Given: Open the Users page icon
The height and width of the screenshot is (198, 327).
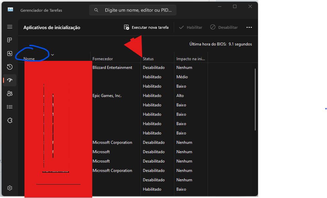Looking at the screenshot, I should [10, 94].
